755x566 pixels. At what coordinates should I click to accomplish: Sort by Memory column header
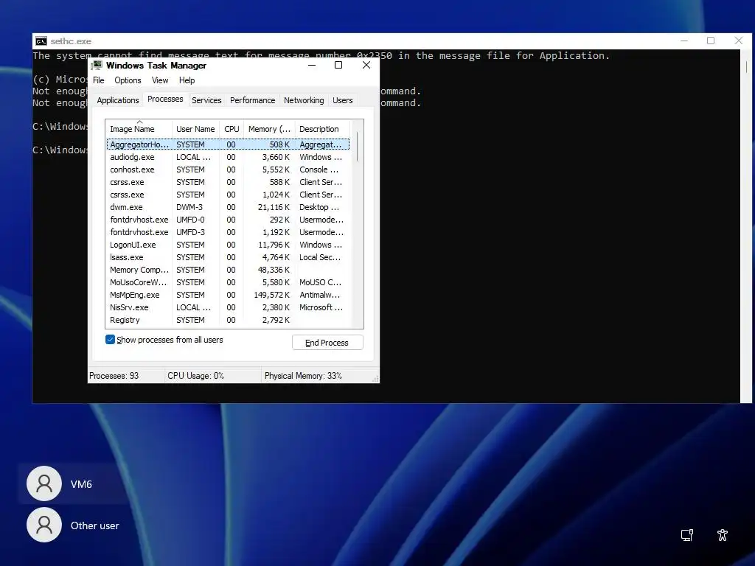click(x=269, y=129)
